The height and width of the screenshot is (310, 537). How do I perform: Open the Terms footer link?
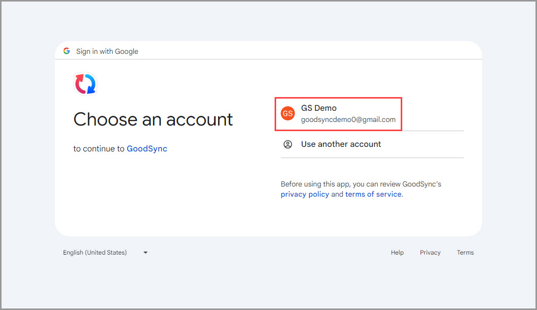coord(465,252)
